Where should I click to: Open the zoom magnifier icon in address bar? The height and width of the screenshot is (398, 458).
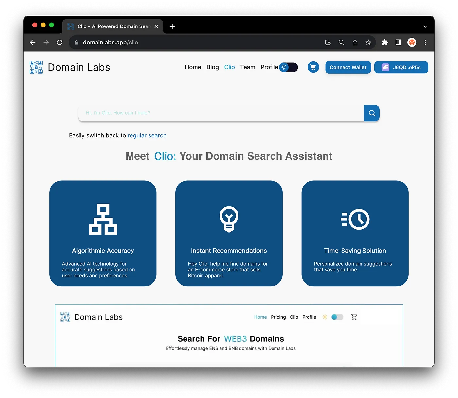coord(341,42)
